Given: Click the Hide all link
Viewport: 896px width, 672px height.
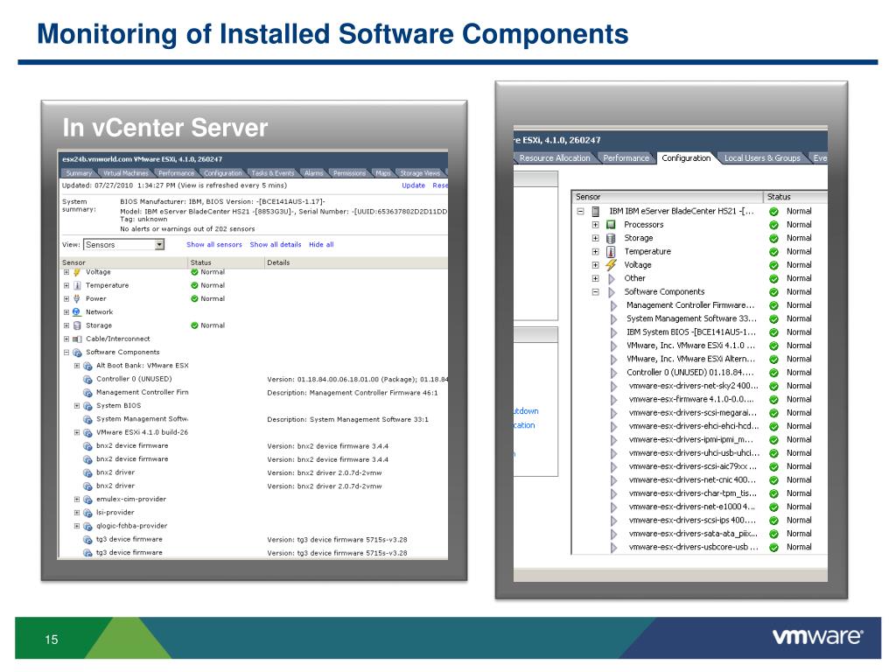Looking at the screenshot, I should point(321,245).
